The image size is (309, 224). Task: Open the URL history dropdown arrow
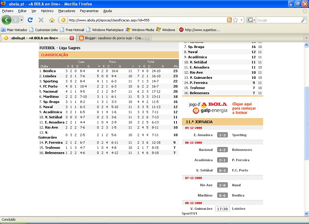241,20
